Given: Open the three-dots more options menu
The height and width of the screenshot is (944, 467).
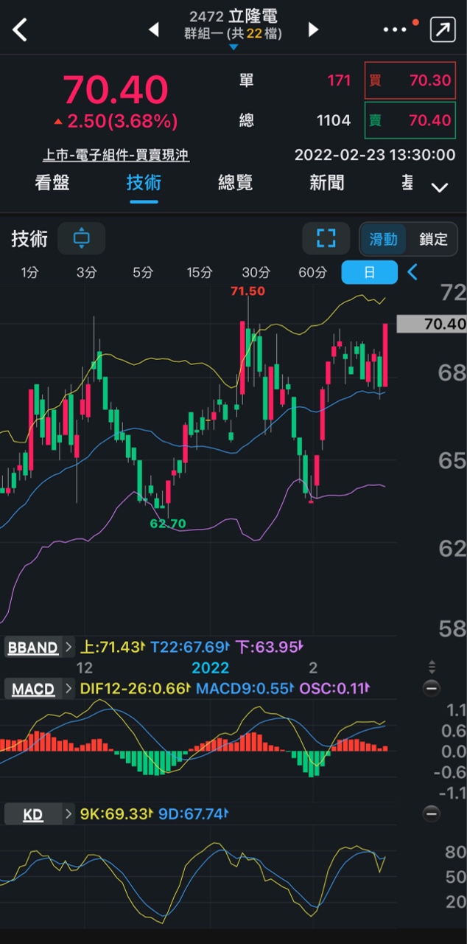Looking at the screenshot, I should pyautogui.click(x=396, y=29).
